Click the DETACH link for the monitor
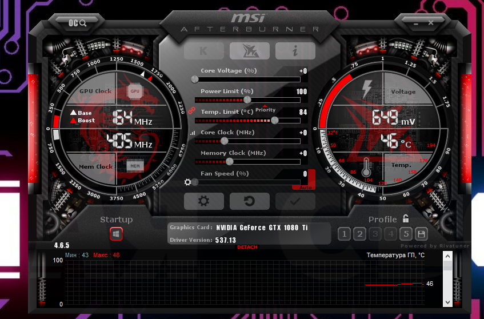Screen dimensions: 484x319 click(247, 247)
